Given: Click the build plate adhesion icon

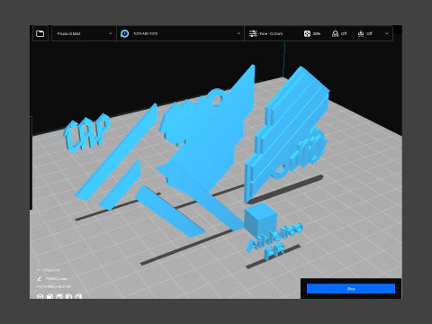Looking at the screenshot, I should tap(361, 33).
